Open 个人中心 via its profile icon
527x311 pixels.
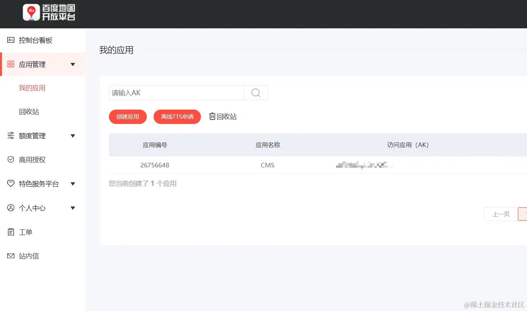pyautogui.click(x=11, y=208)
